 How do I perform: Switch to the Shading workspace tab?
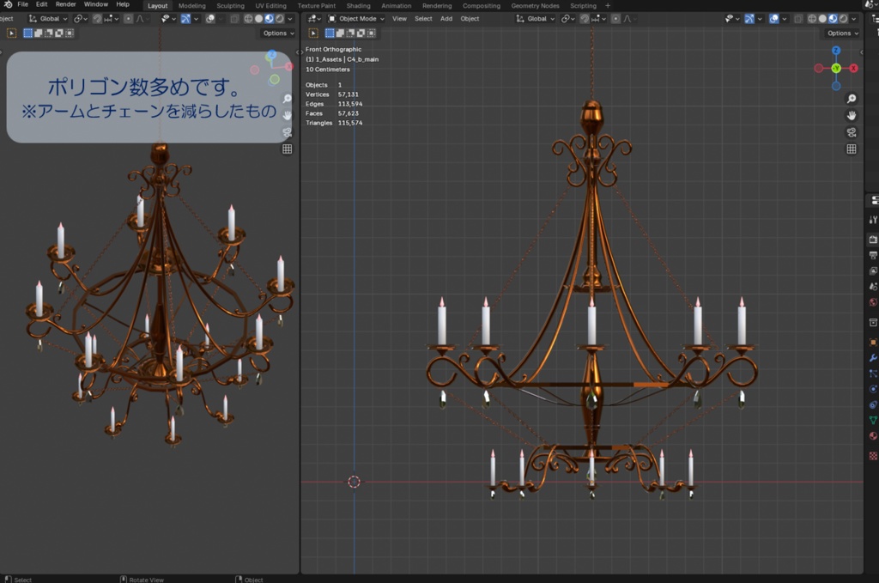[x=358, y=6]
